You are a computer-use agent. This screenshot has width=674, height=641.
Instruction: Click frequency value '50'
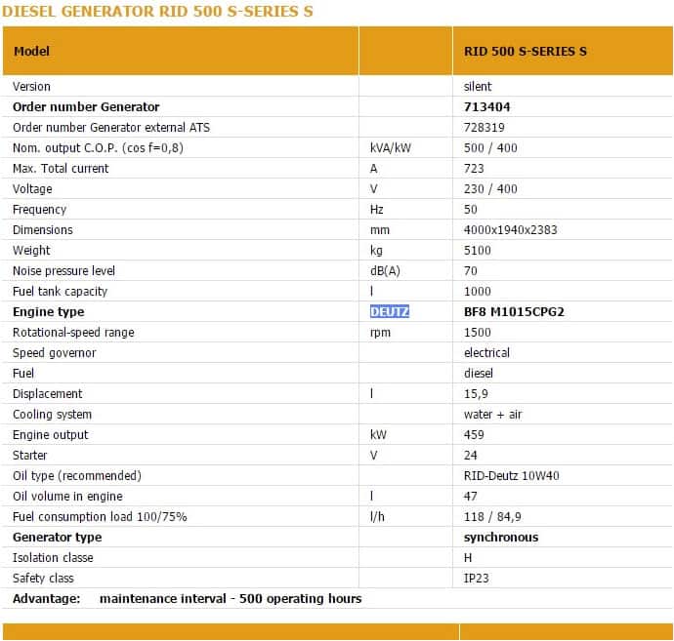pyautogui.click(x=470, y=210)
